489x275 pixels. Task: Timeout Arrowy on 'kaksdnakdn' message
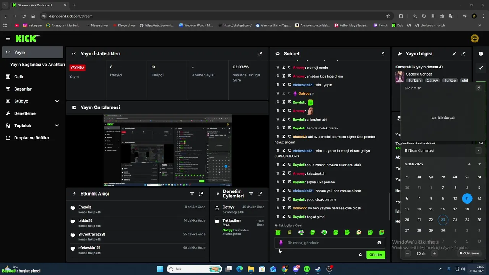(284, 173)
